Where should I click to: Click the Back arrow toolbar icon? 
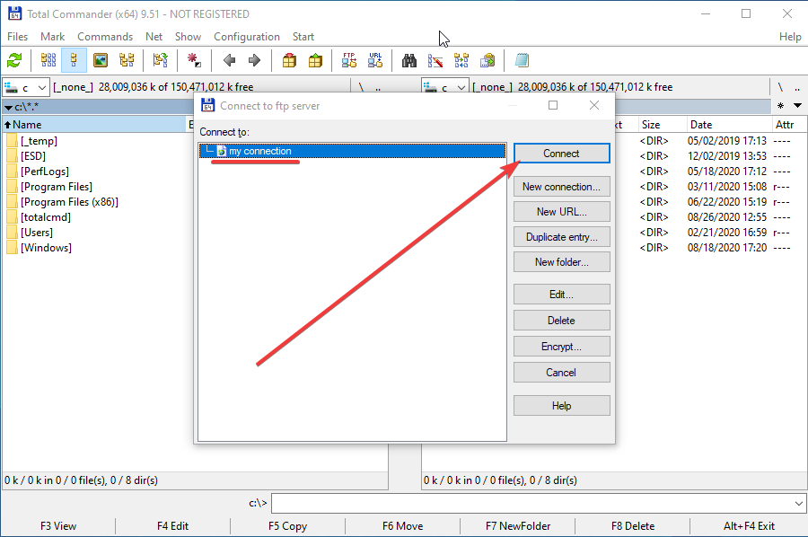click(229, 60)
